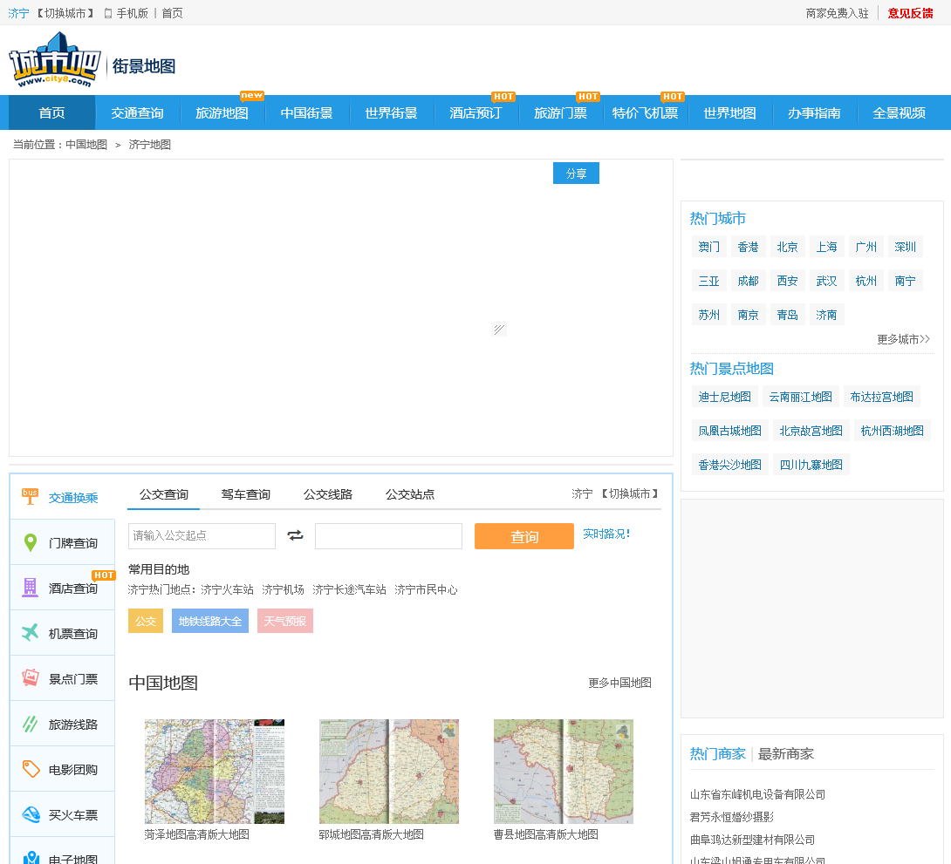
Task: Select 北京 in hot cities
Action: [x=787, y=247]
